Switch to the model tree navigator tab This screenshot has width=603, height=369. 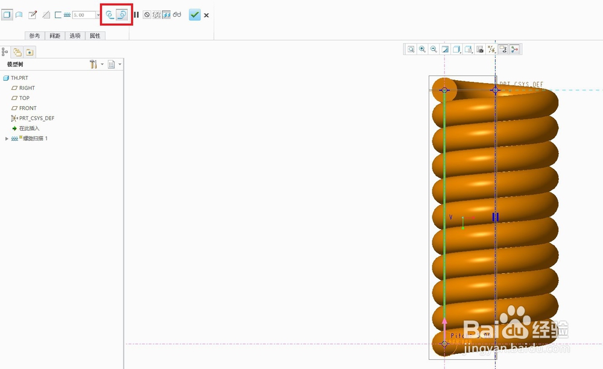[x=5, y=51]
